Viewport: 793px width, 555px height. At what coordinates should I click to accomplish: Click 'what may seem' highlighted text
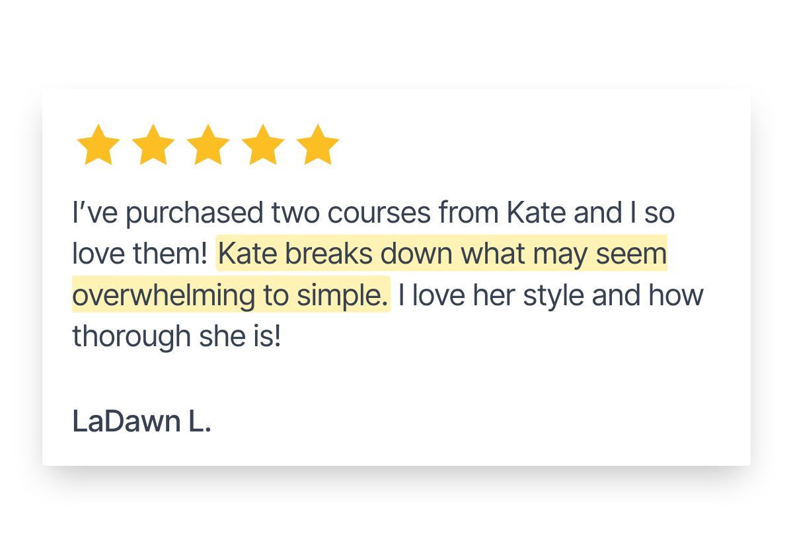[x=564, y=254]
